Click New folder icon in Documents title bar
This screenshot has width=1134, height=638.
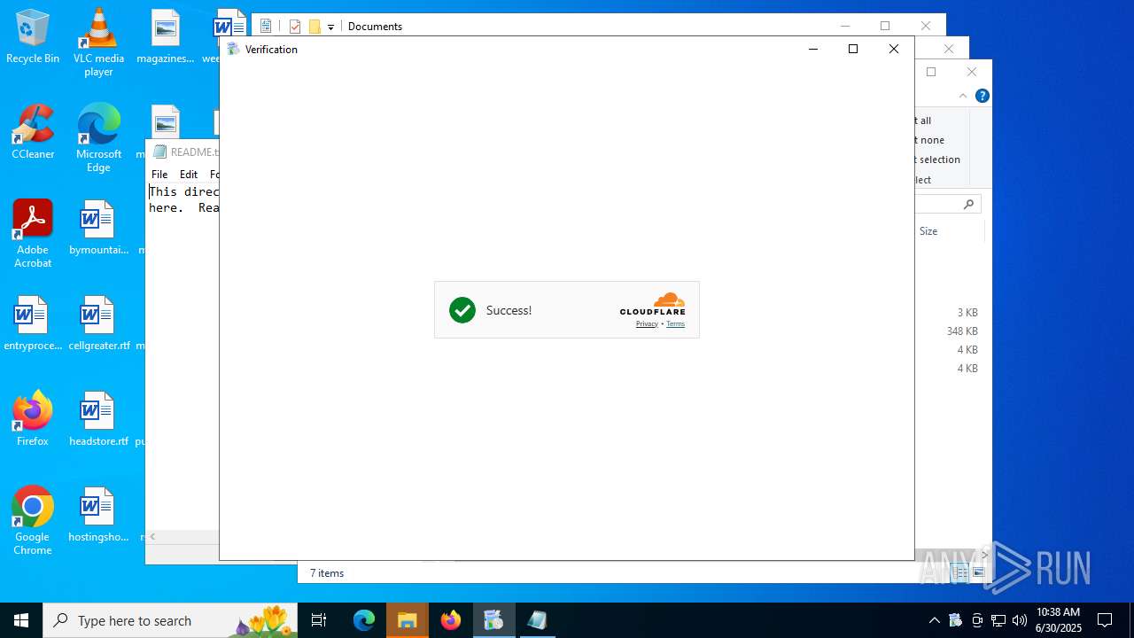click(315, 27)
